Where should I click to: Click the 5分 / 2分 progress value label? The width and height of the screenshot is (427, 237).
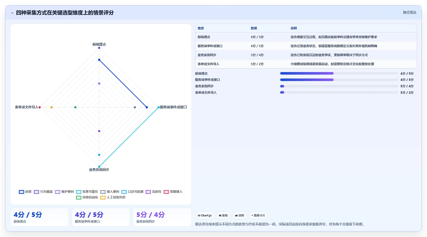pos(407,93)
